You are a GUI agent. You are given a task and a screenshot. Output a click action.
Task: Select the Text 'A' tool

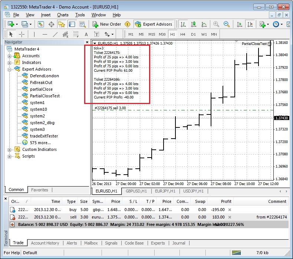[x=86, y=34]
